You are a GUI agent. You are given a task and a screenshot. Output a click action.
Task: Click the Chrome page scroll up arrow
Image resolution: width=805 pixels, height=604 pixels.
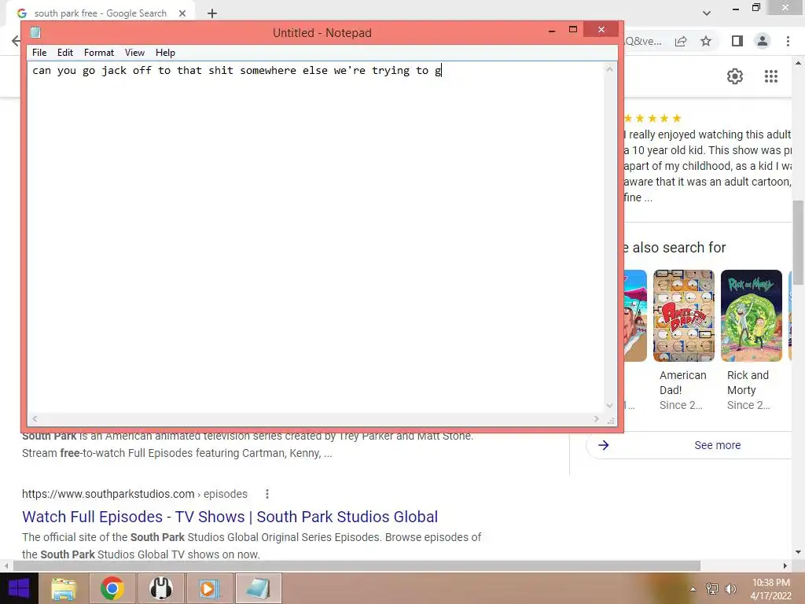(799, 63)
